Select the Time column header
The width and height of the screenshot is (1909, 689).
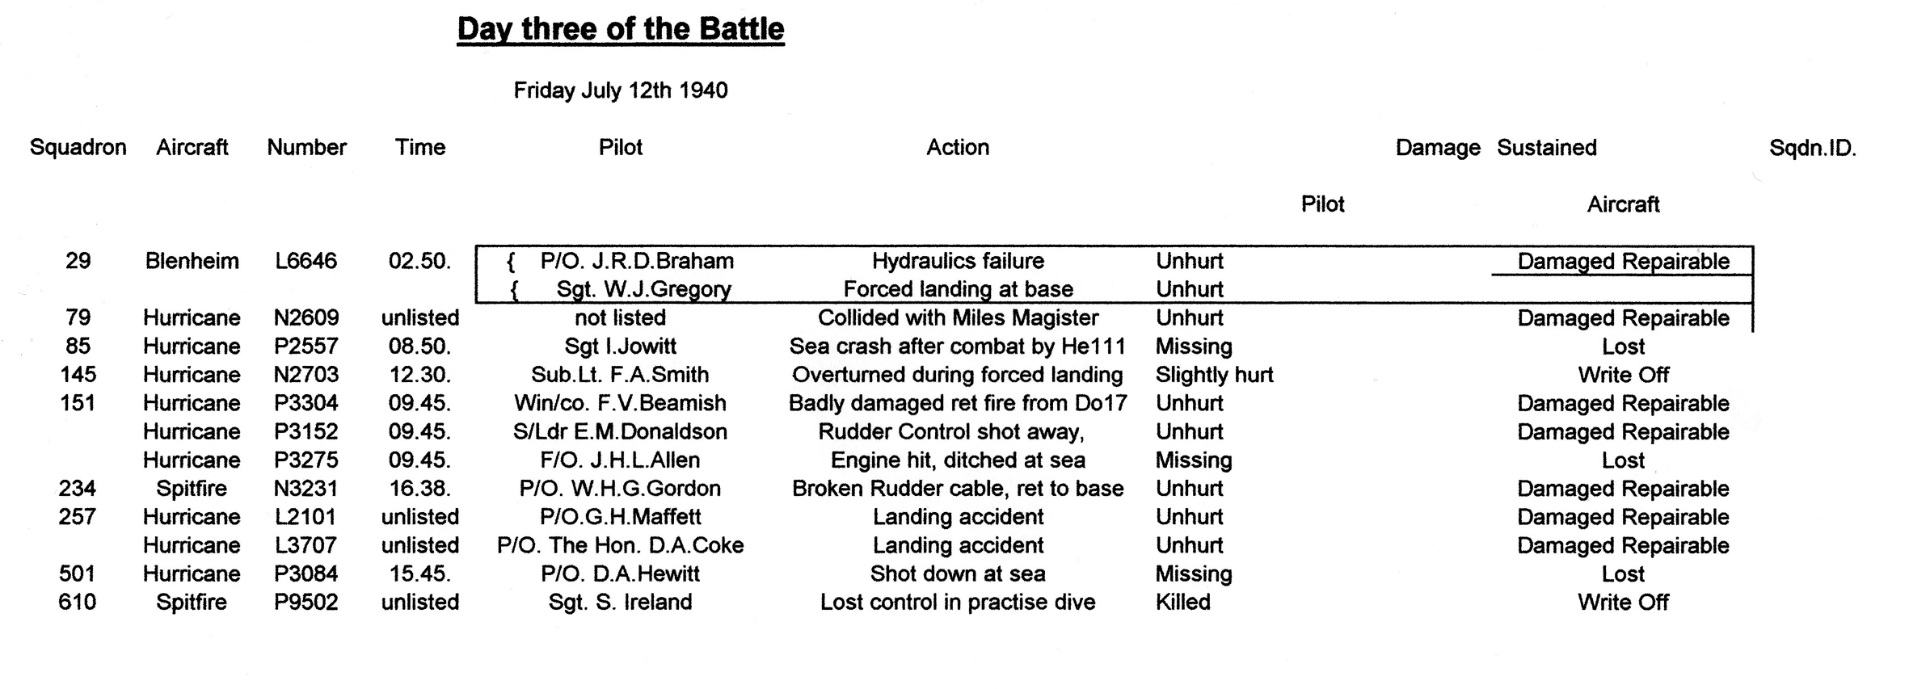point(419,148)
